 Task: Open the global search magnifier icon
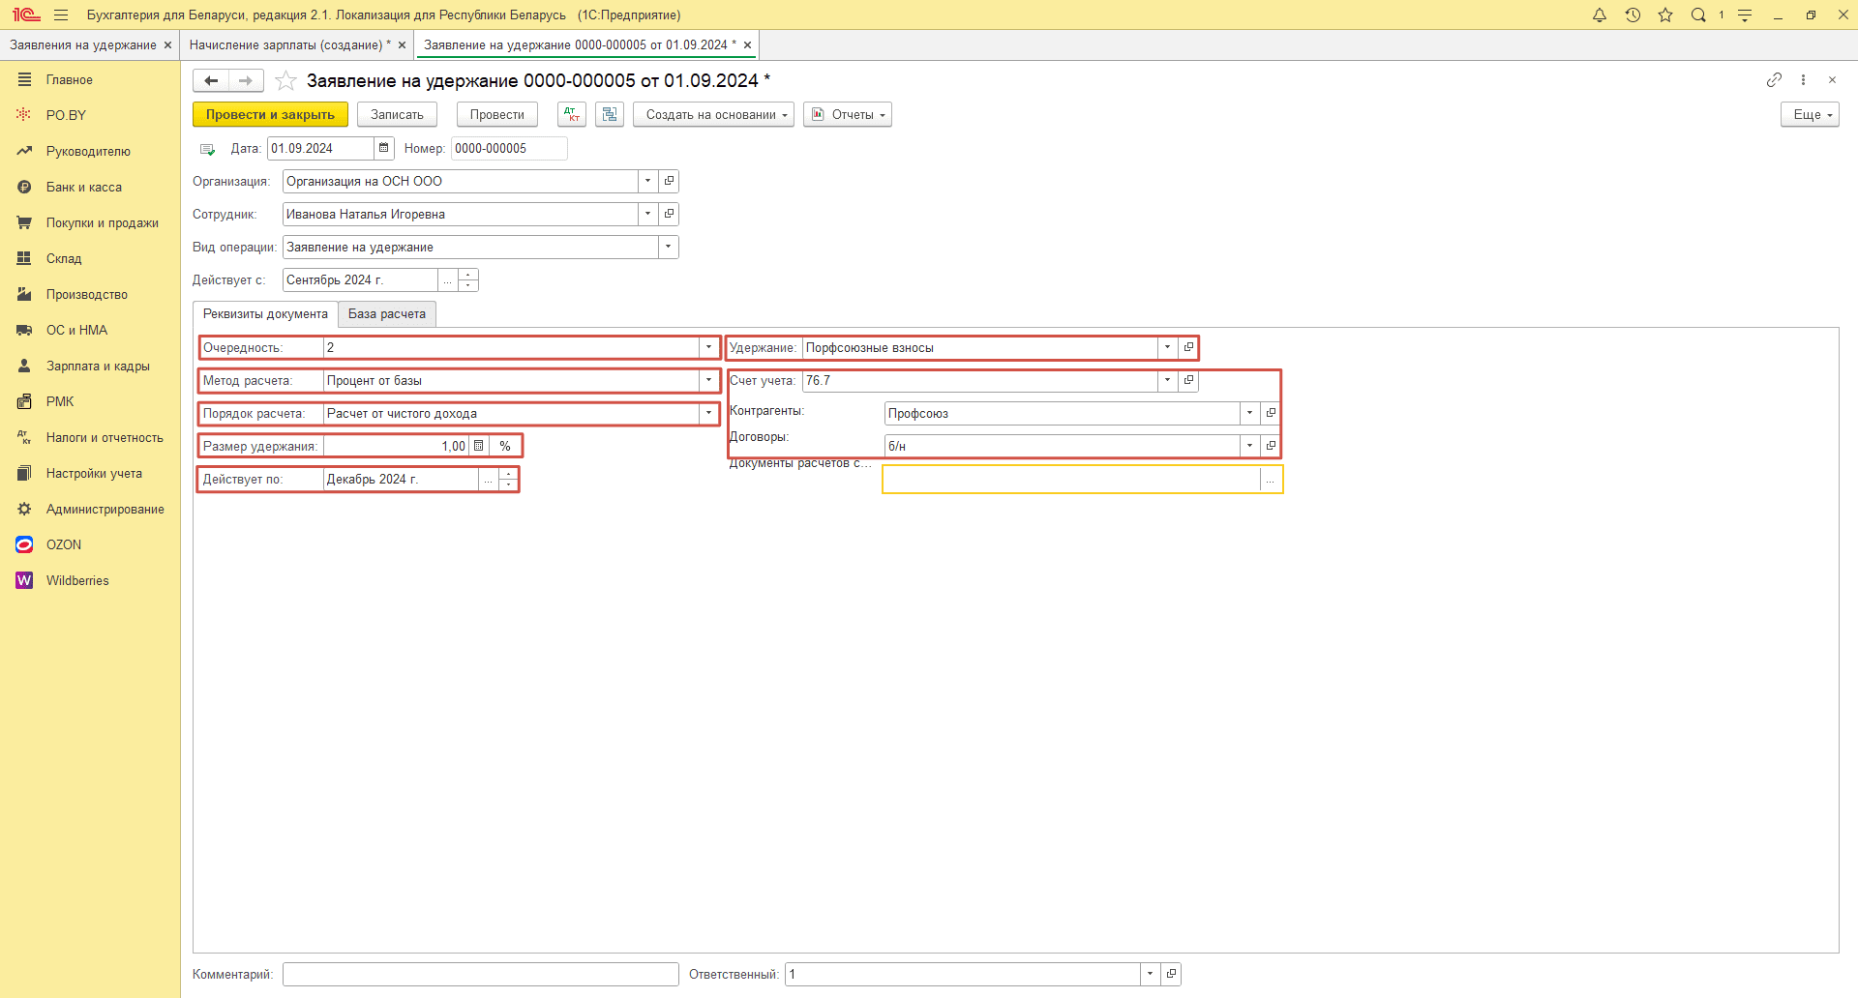[1698, 15]
